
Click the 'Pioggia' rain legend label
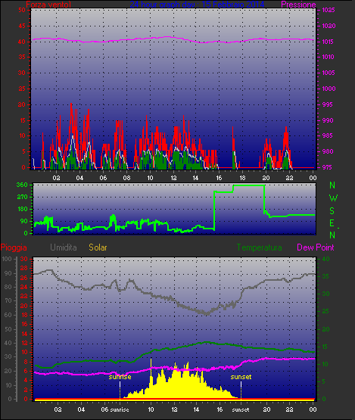click(x=14, y=247)
